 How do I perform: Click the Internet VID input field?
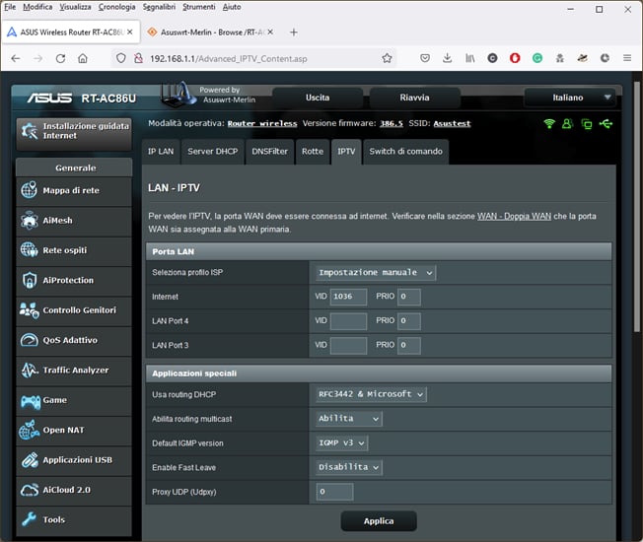coord(348,297)
